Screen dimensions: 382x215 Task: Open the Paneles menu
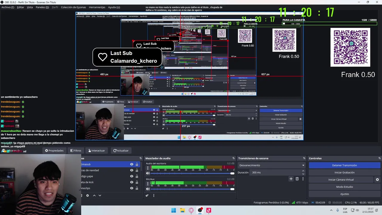(42, 7)
